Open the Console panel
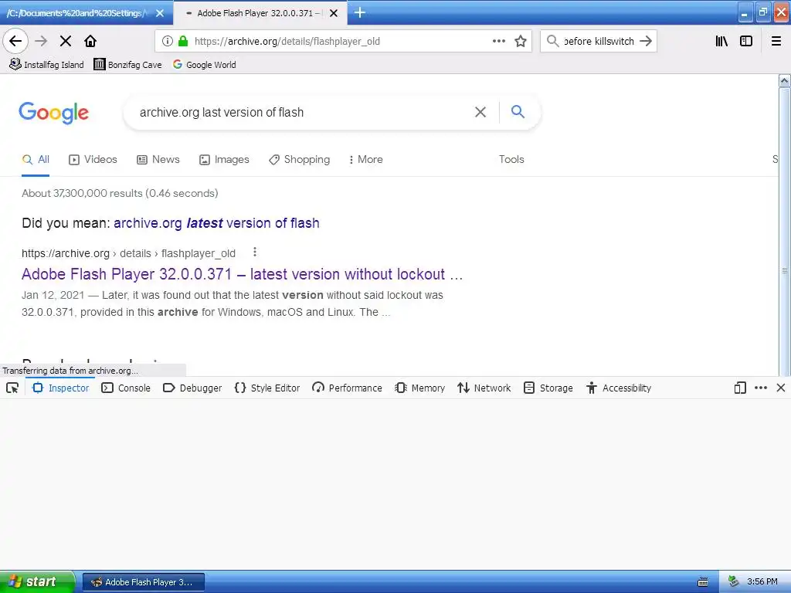The image size is (791, 593). click(126, 388)
